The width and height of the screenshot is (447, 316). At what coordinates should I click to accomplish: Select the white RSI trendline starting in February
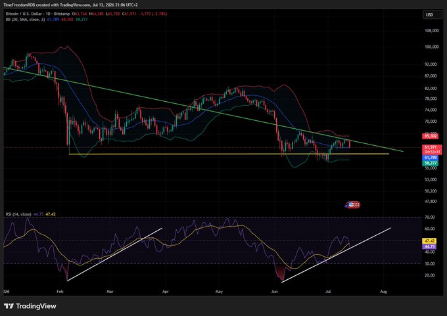tap(114, 254)
